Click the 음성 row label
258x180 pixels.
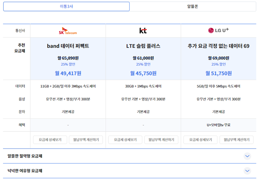[22, 99]
